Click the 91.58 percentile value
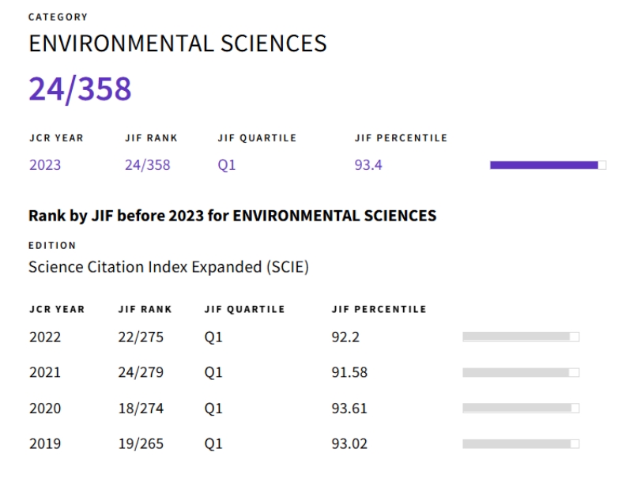 (x=349, y=372)
